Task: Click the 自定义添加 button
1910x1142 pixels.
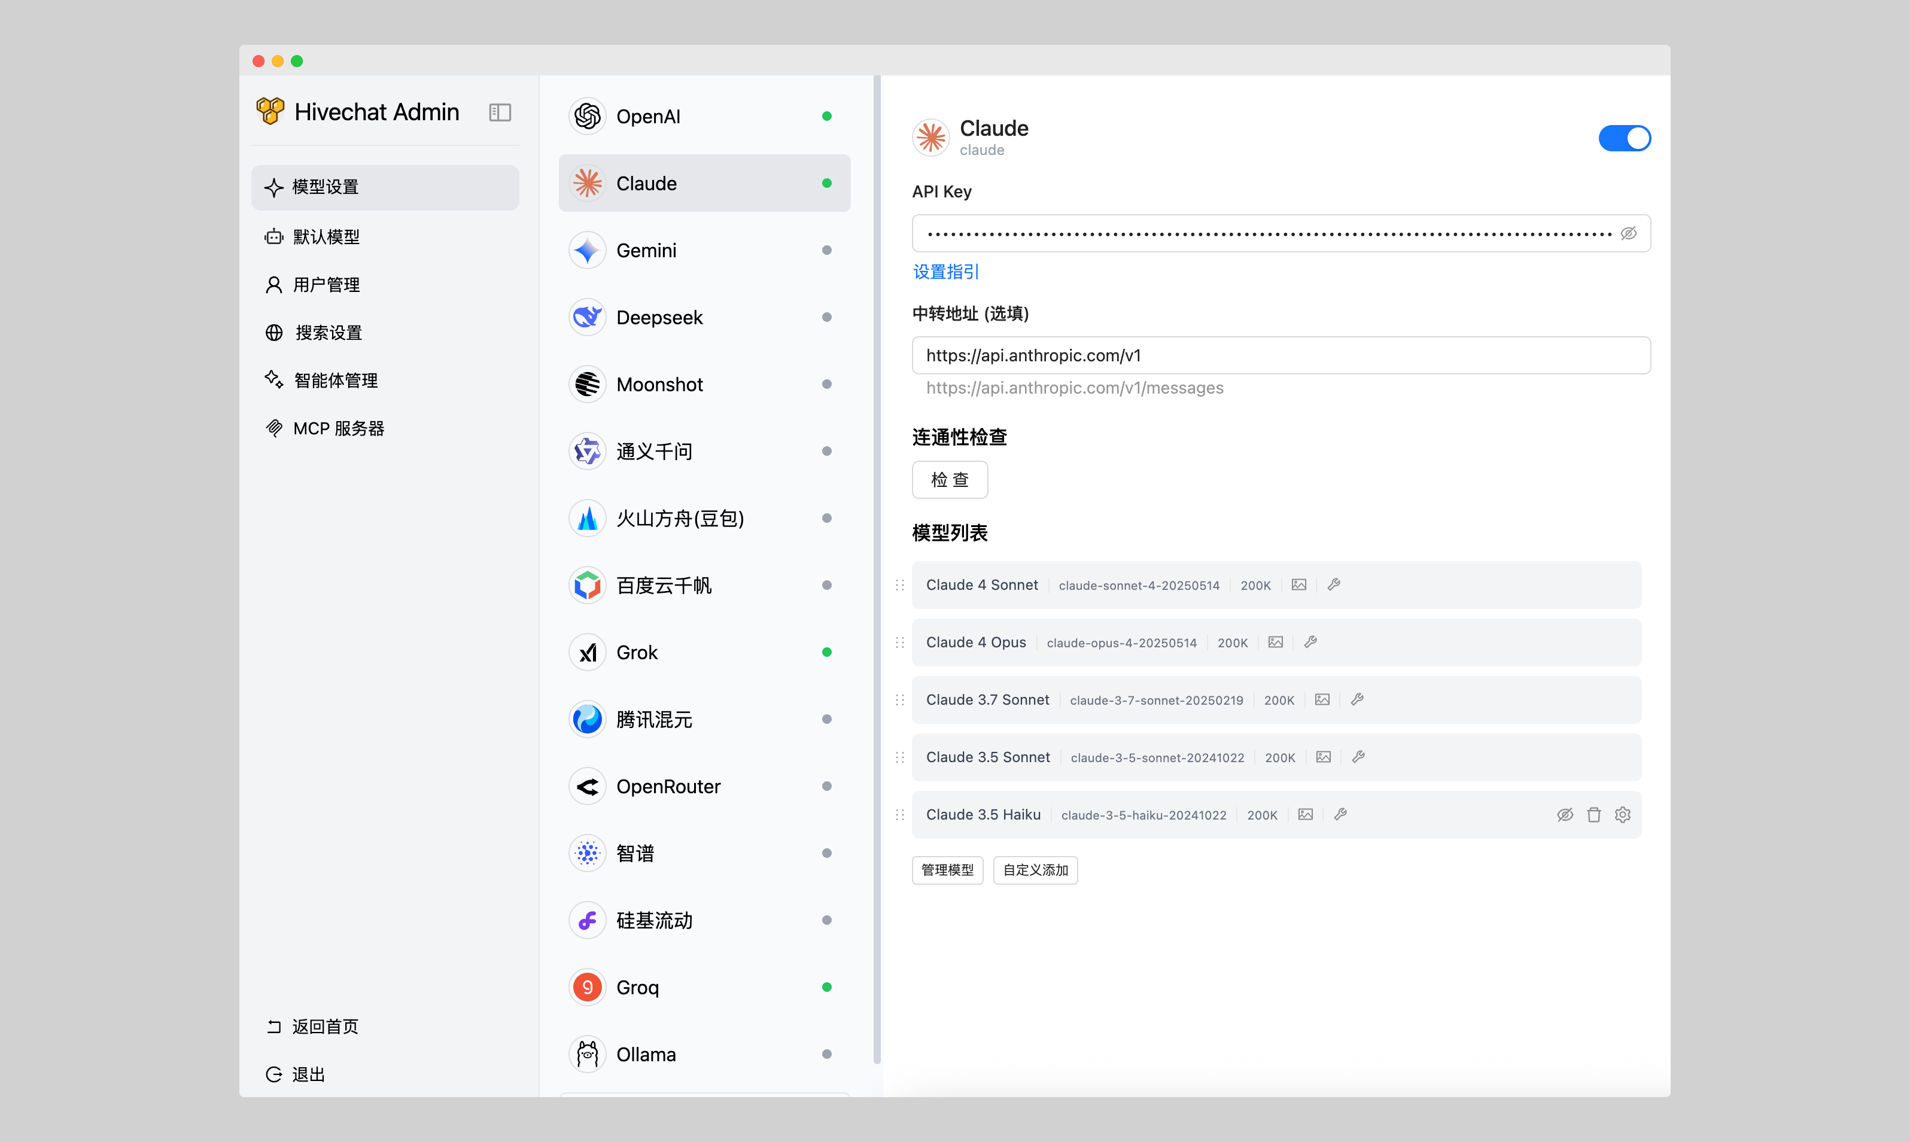Action: click(x=1035, y=870)
